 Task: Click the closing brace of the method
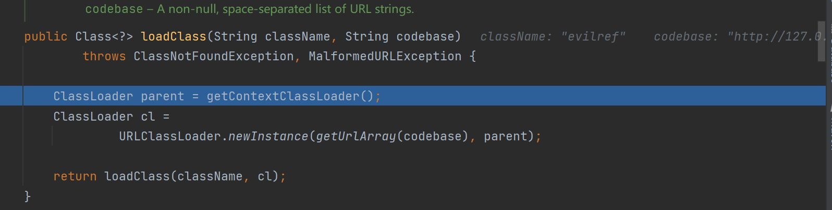[28, 196]
